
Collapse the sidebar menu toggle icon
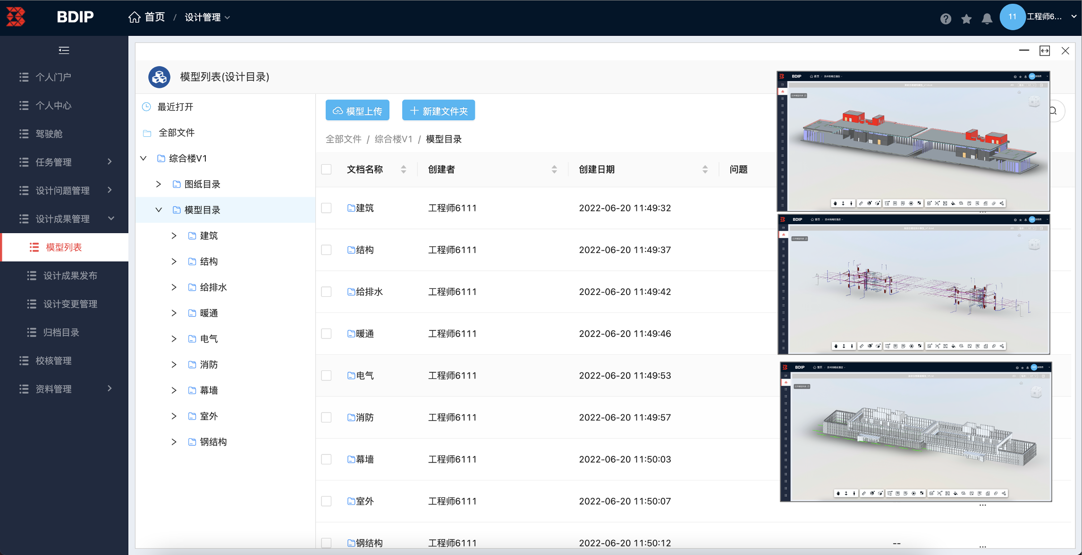pos(64,50)
